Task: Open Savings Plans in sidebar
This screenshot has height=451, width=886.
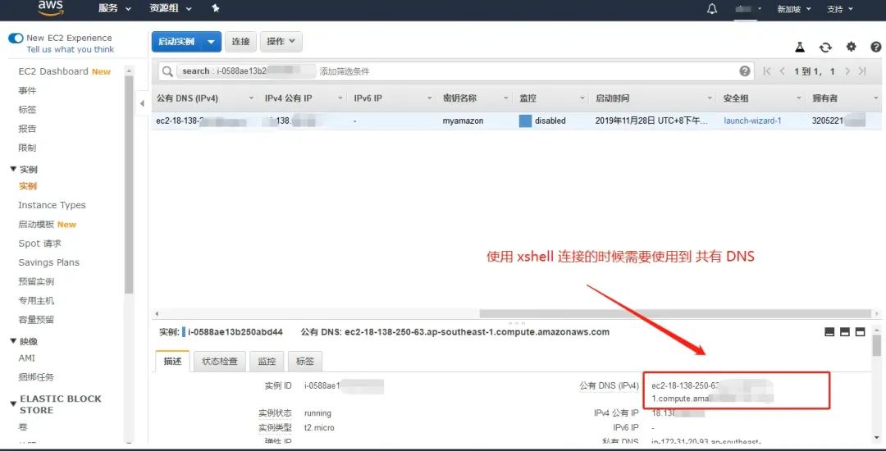Action: point(48,262)
